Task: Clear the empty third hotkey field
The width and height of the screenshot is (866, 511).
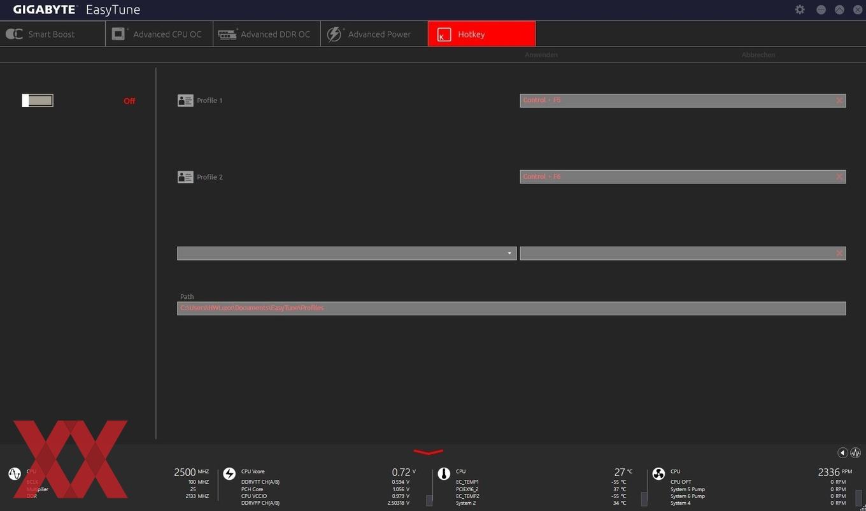Action: tap(839, 254)
